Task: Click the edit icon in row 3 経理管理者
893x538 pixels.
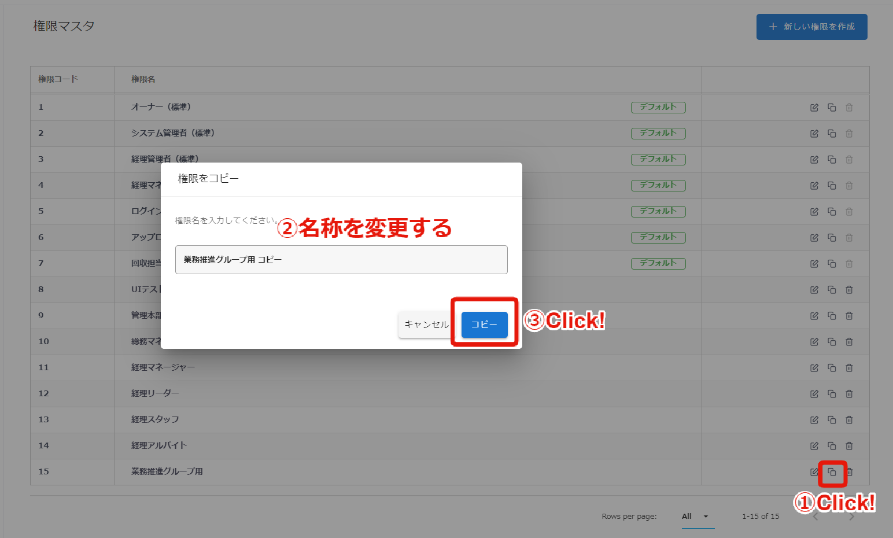Action: (x=814, y=160)
